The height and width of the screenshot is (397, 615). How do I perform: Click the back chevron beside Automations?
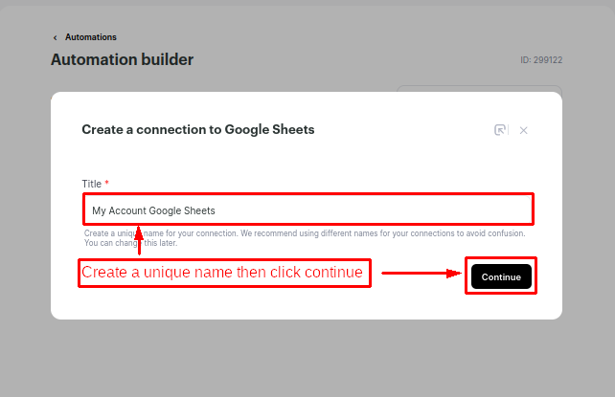[55, 37]
